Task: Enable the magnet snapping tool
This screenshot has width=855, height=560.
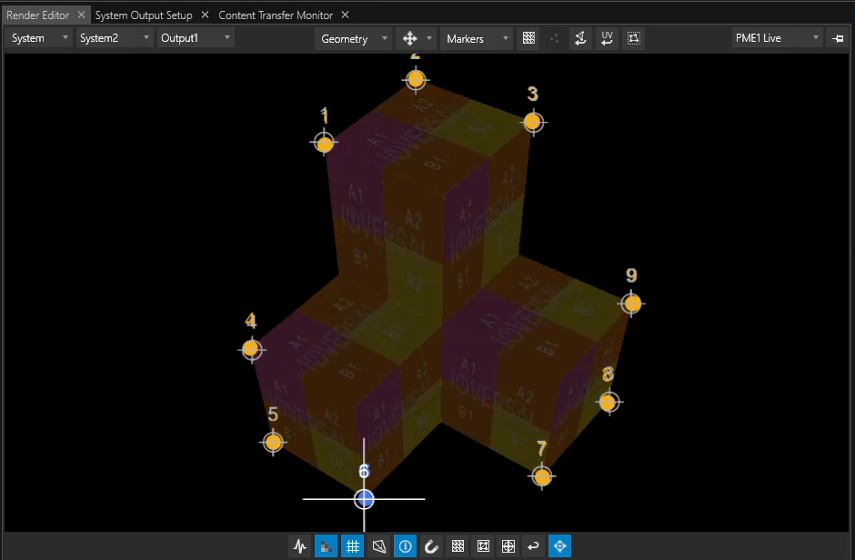Action: (x=431, y=545)
